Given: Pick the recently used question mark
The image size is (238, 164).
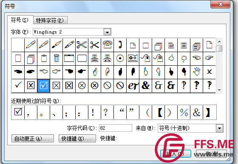Looking at the screenshot, I should pyautogui.click(x=107, y=112).
